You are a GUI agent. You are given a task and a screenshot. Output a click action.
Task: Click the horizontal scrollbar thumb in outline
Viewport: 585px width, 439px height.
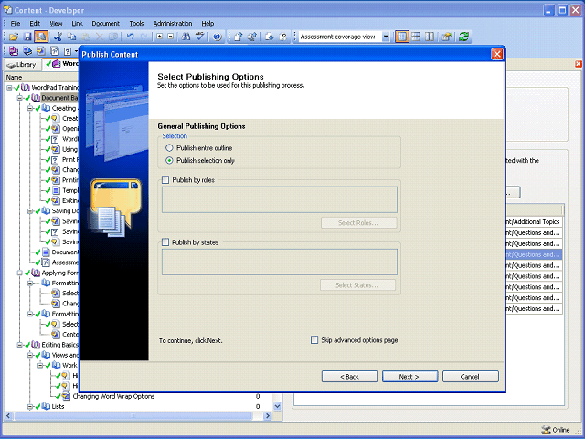coord(133,415)
